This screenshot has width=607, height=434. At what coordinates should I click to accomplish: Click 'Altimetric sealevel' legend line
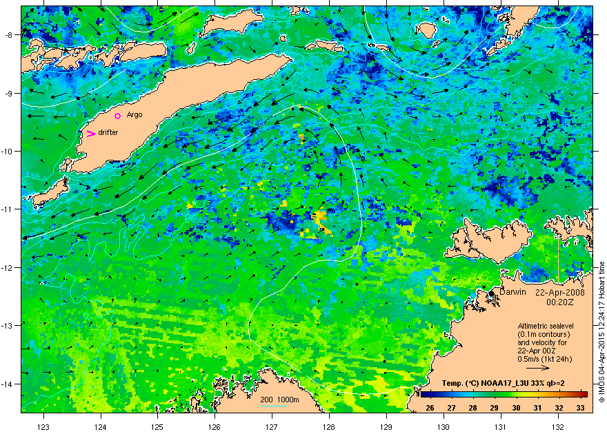coord(546,326)
